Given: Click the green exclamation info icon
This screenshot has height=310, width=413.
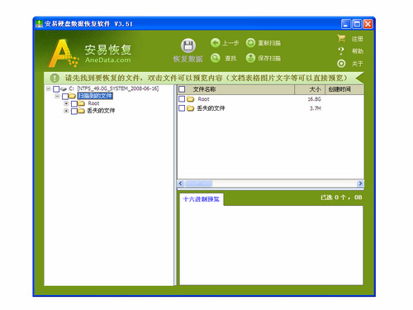Looking at the screenshot, I should [55, 78].
